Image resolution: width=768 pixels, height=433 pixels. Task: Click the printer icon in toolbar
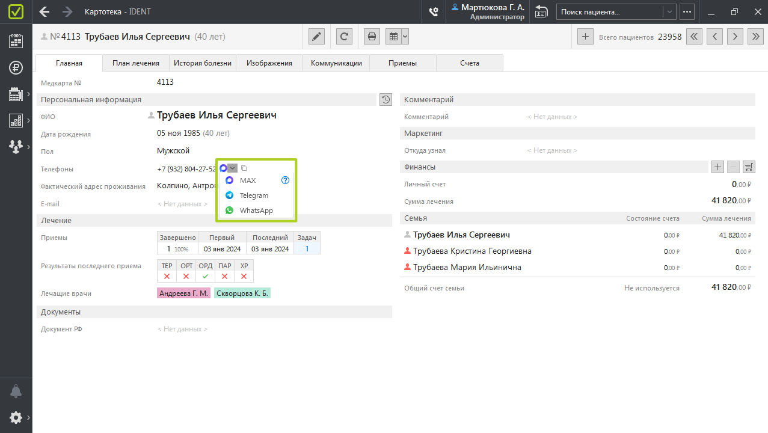372,37
